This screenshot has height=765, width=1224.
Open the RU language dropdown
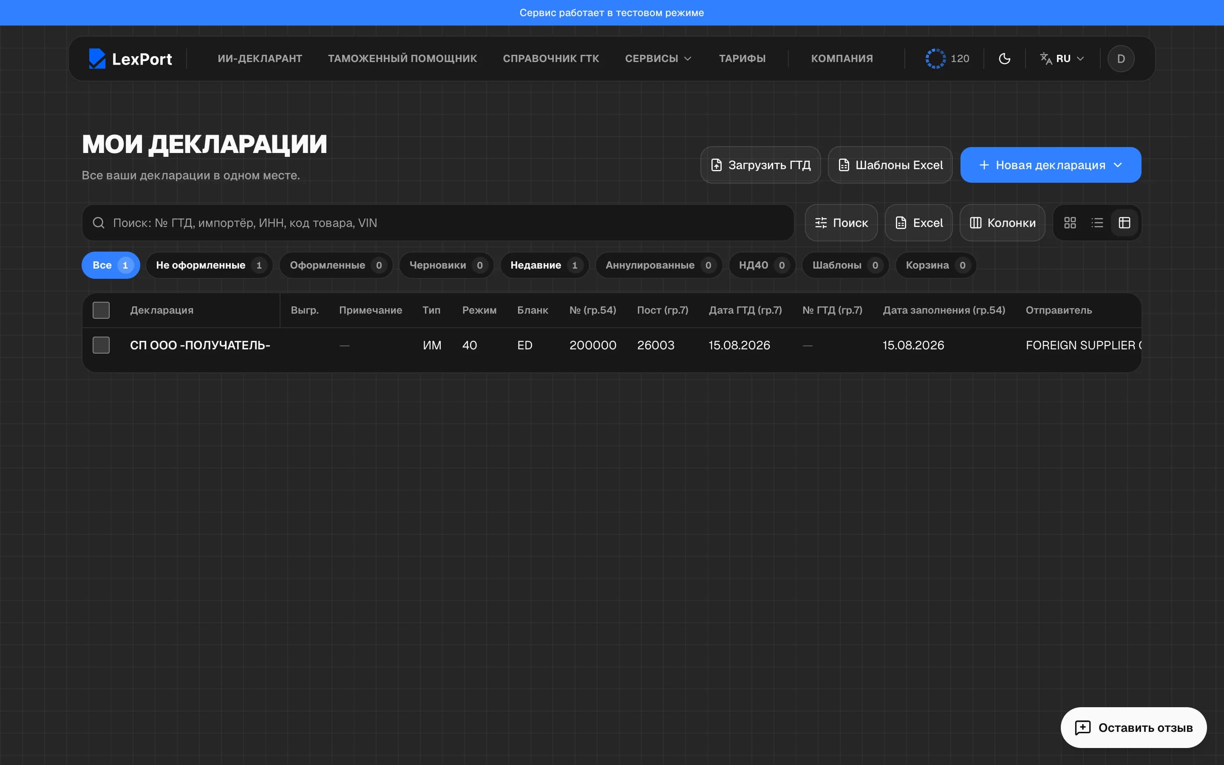1062,59
